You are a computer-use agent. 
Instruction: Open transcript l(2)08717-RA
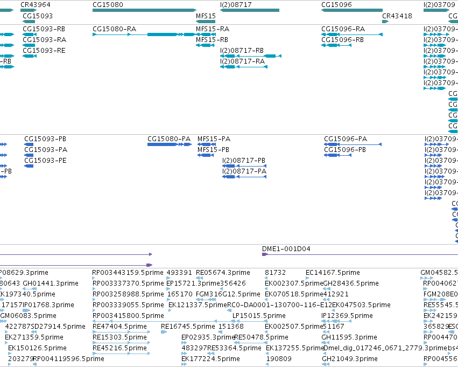[x=242, y=61]
